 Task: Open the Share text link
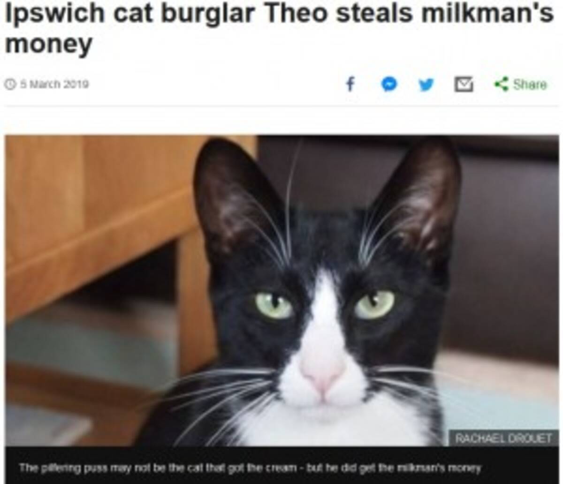point(530,84)
